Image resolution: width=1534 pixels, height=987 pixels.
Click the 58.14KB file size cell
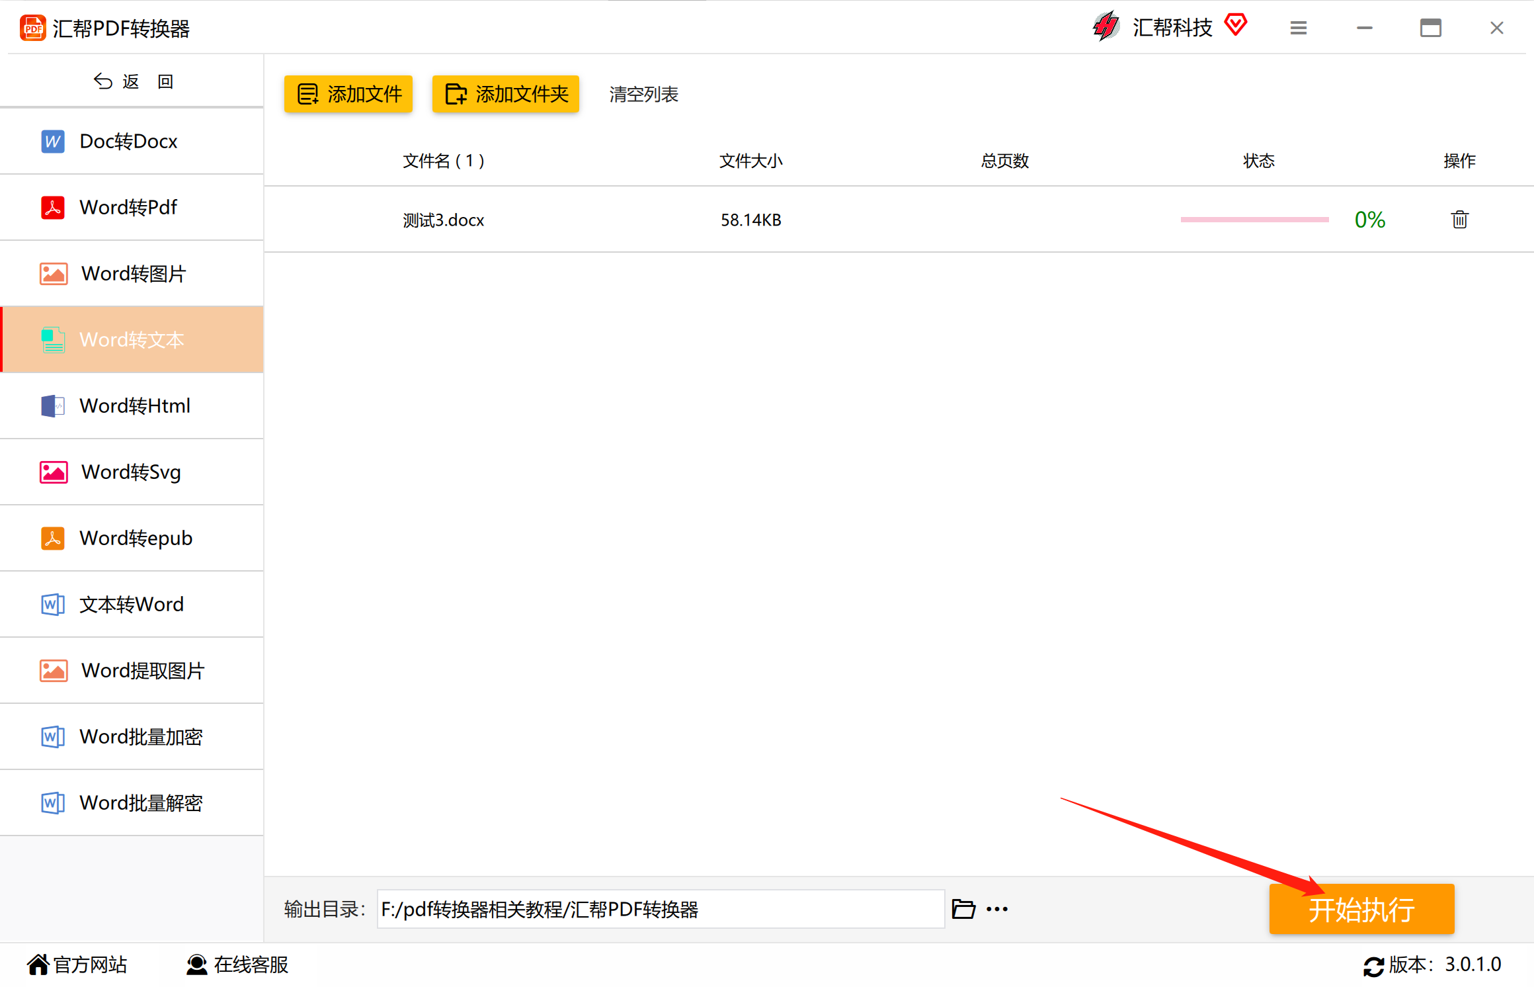click(x=751, y=220)
